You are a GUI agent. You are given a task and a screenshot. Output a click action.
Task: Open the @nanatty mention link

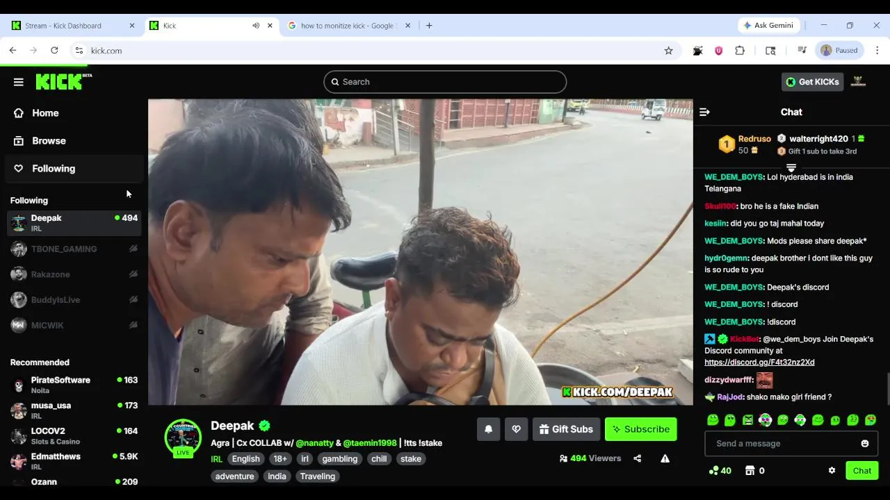[x=314, y=443]
